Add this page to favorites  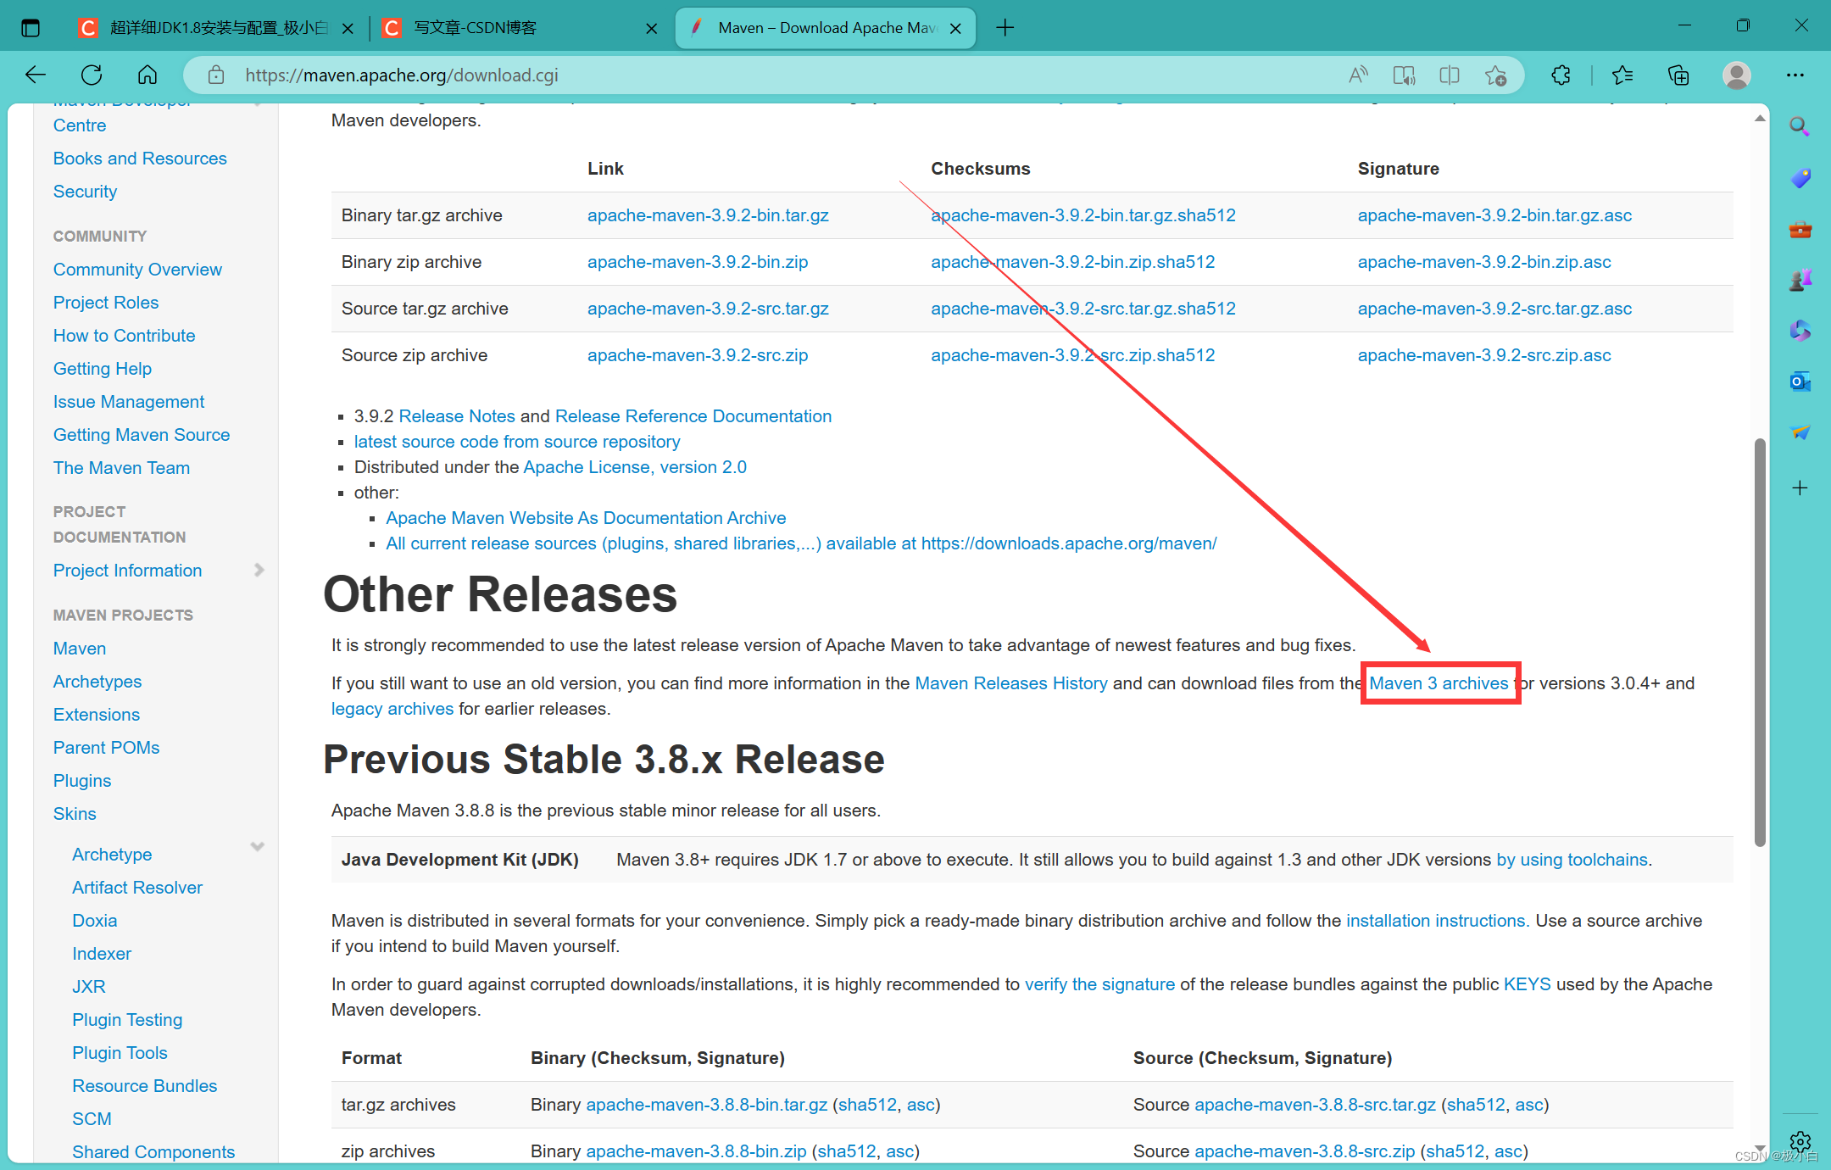1495,75
